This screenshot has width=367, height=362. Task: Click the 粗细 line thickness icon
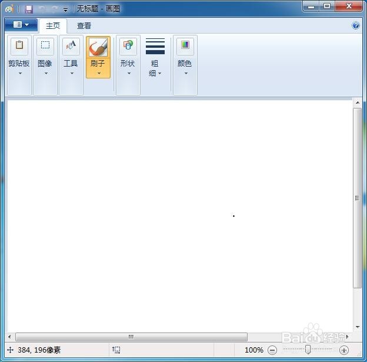[155, 46]
